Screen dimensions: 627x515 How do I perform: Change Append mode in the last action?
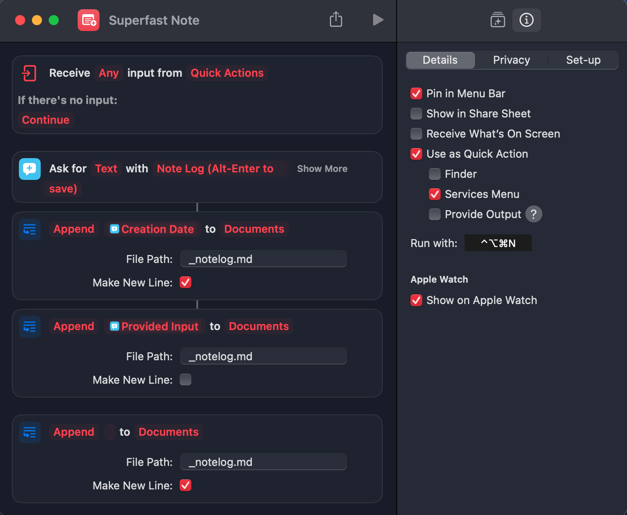click(74, 432)
